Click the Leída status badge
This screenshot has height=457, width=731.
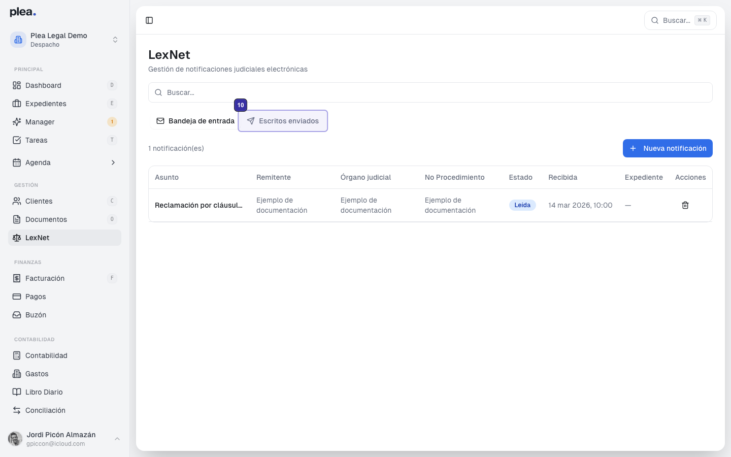(x=522, y=205)
